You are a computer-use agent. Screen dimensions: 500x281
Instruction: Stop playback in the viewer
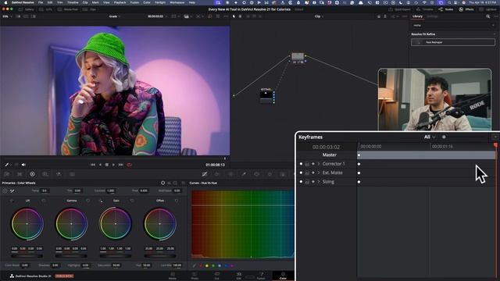click(x=107, y=165)
